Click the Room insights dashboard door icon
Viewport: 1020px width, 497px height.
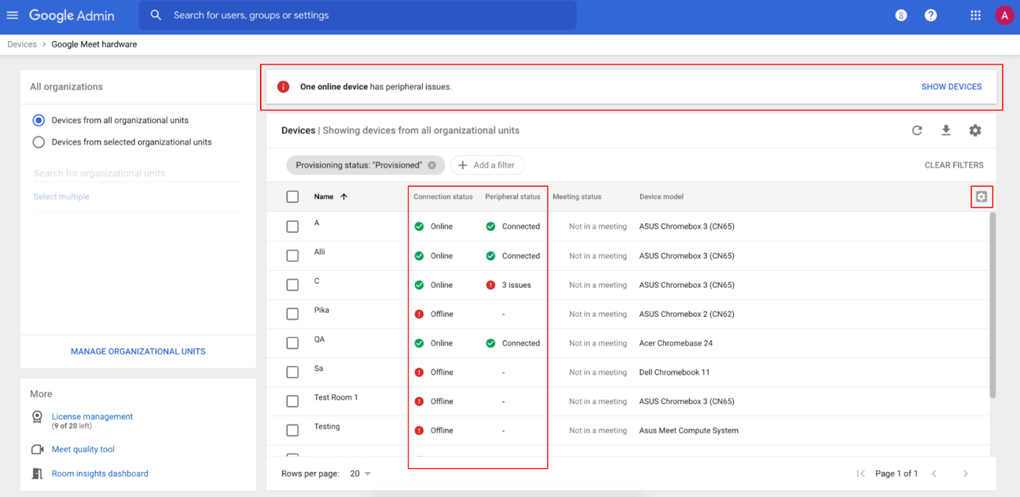pyautogui.click(x=38, y=473)
